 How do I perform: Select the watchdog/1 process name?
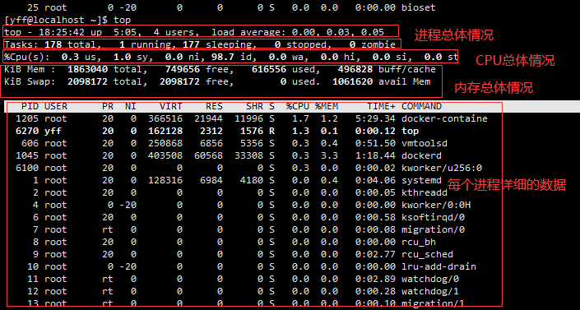430,292
